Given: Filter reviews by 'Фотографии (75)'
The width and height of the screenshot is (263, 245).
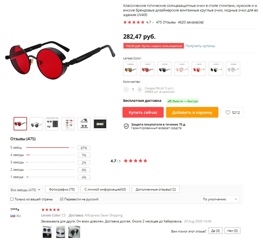Looking at the screenshot, I should click(62, 189).
